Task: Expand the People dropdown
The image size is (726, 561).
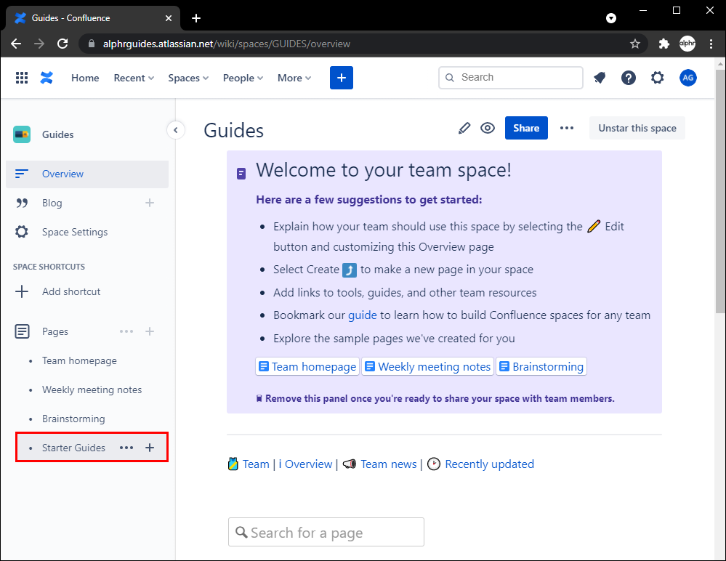Action: (x=243, y=78)
